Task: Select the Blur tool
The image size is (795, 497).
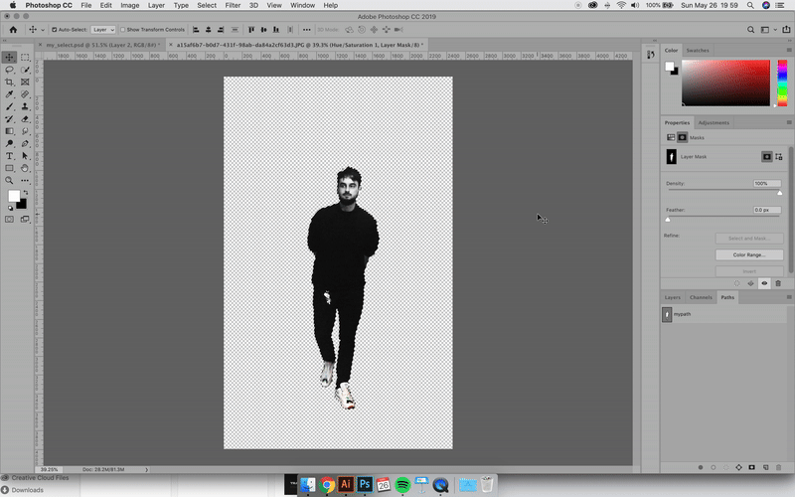Action: tap(25, 131)
